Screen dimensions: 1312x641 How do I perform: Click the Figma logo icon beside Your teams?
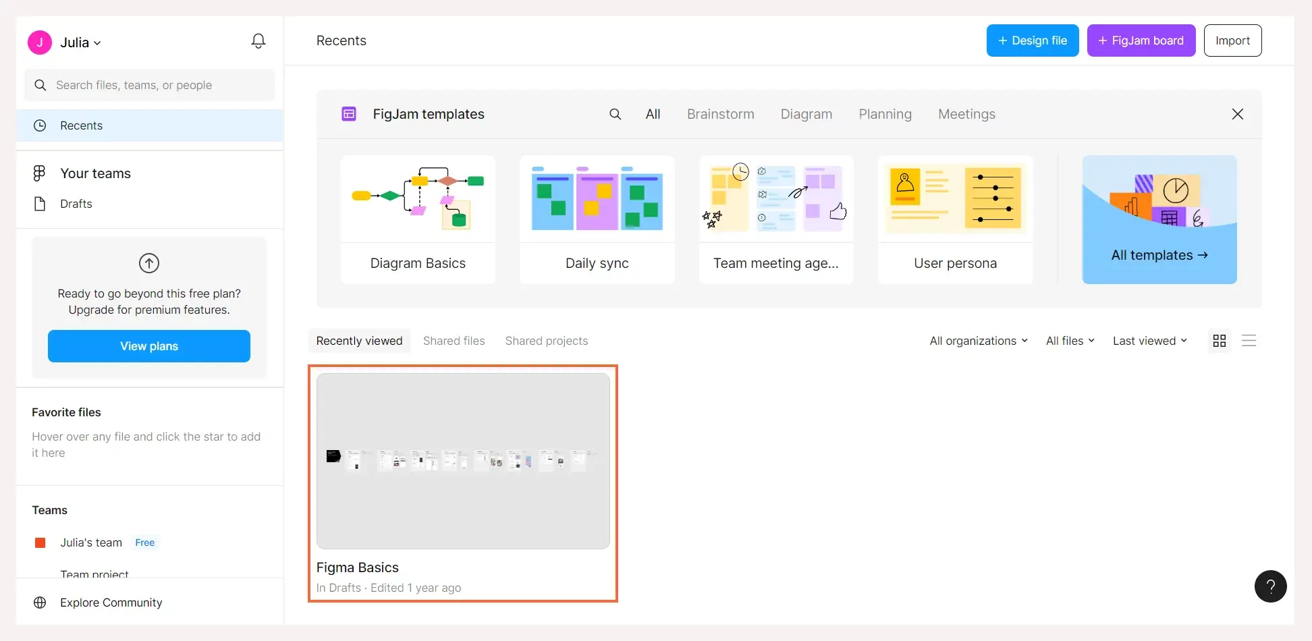(39, 173)
